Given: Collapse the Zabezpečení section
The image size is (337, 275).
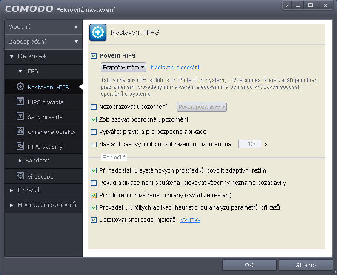Looking at the screenshot, I should pyautogui.click(x=43, y=42).
